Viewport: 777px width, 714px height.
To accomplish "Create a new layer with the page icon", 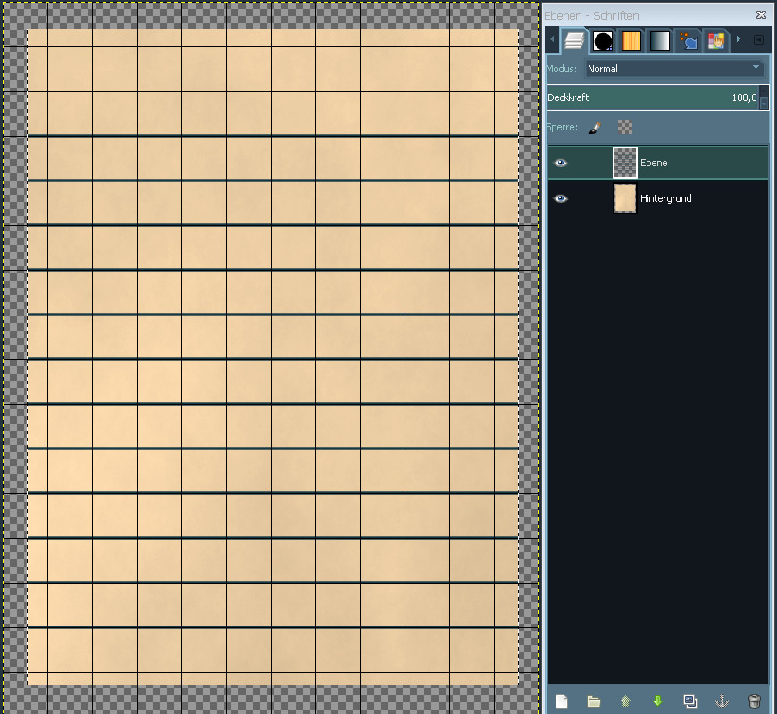I will coord(562,701).
